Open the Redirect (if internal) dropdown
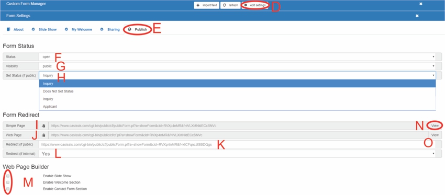 pyautogui.click(x=237, y=154)
